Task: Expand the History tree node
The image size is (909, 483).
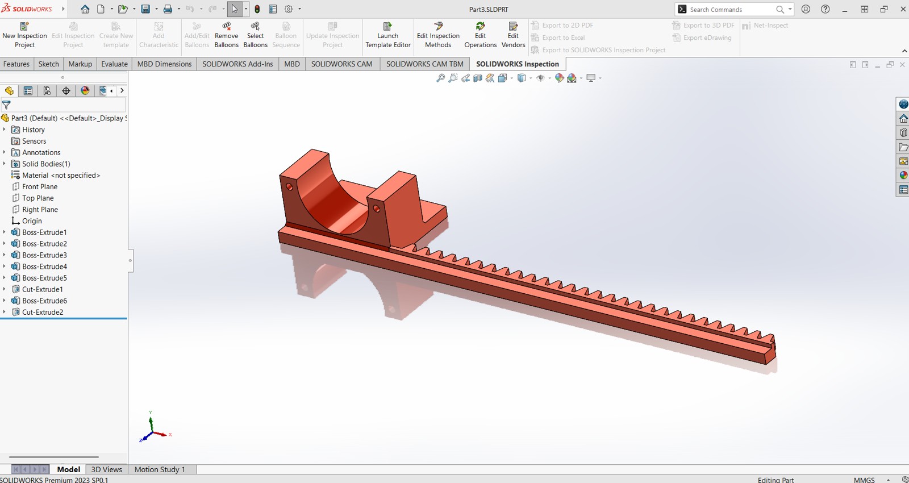Action: pos(5,130)
